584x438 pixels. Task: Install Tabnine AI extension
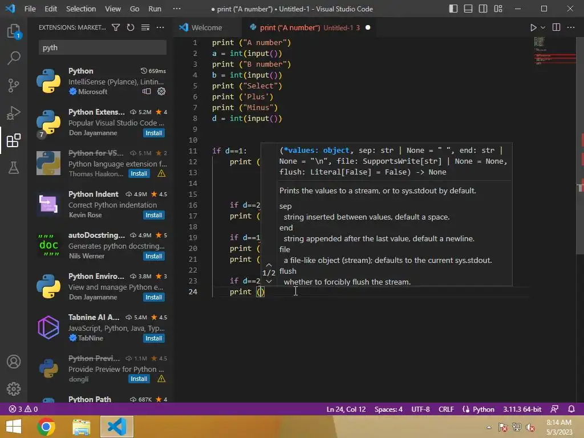tap(153, 338)
